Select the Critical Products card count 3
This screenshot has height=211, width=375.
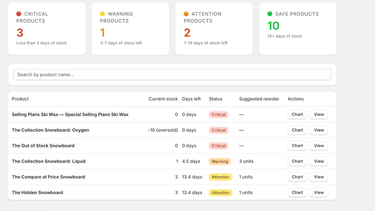click(20, 33)
